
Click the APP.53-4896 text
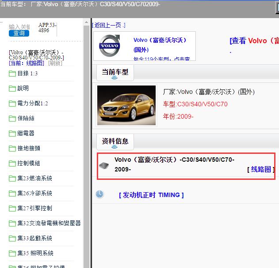[x=47, y=27]
